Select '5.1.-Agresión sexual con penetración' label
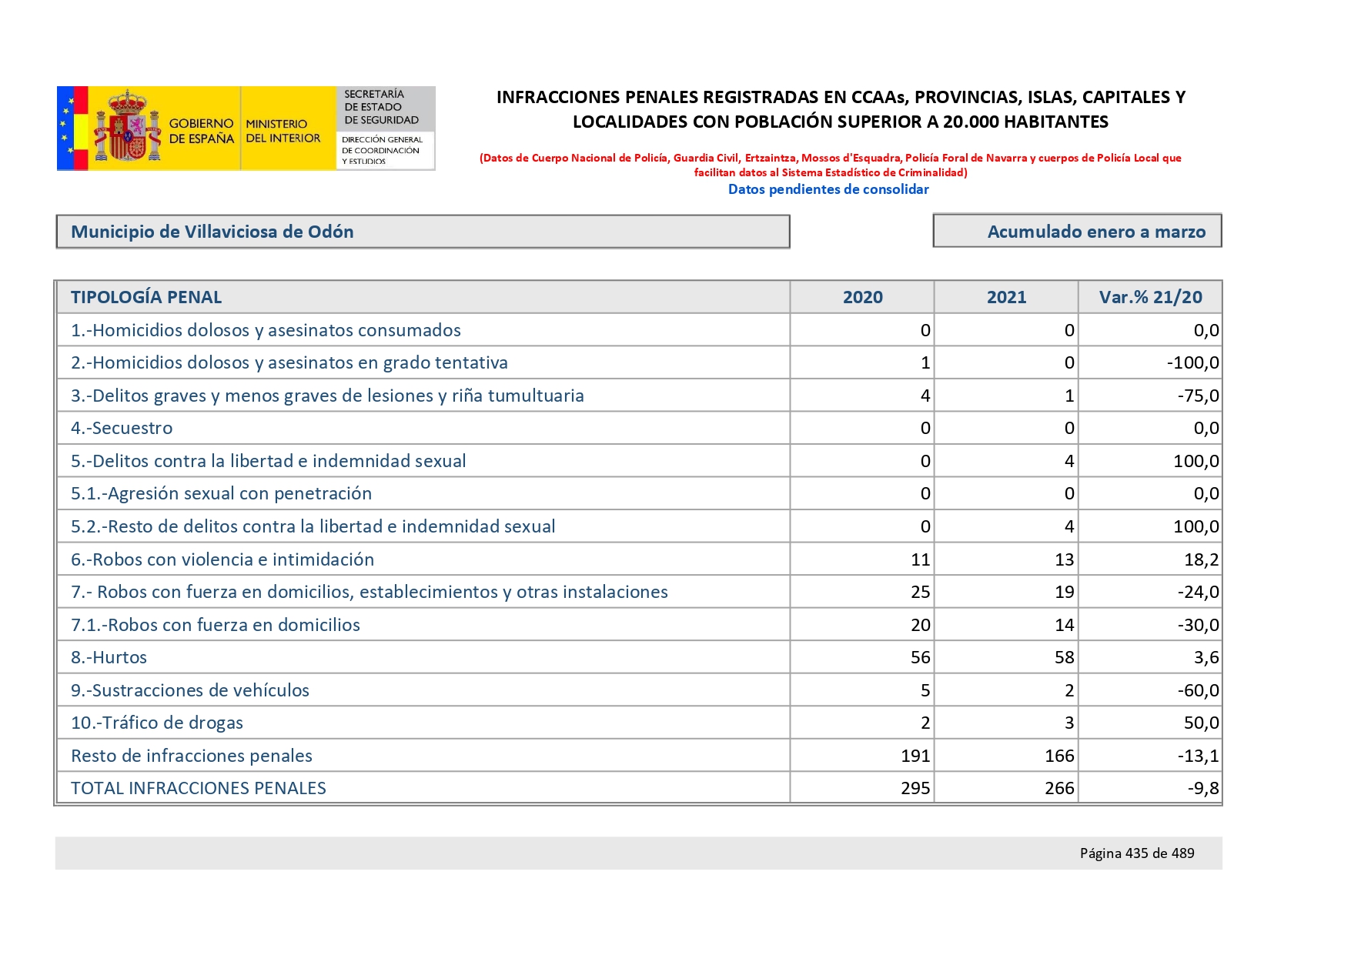 click(x=221, y=493)
